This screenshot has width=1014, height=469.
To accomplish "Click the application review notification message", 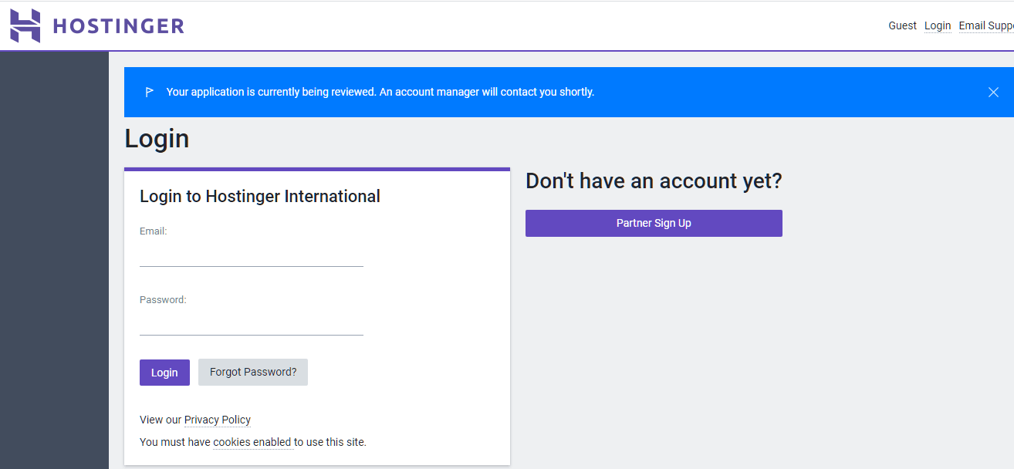I will tap(380, 92).
